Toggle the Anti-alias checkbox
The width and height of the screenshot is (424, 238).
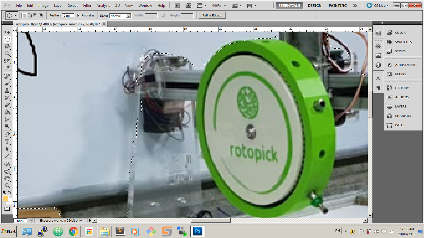pos(79,15)
